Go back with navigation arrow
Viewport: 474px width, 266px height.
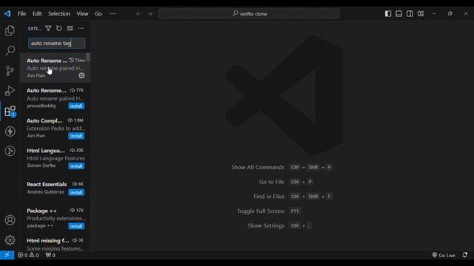coord(138,14)
